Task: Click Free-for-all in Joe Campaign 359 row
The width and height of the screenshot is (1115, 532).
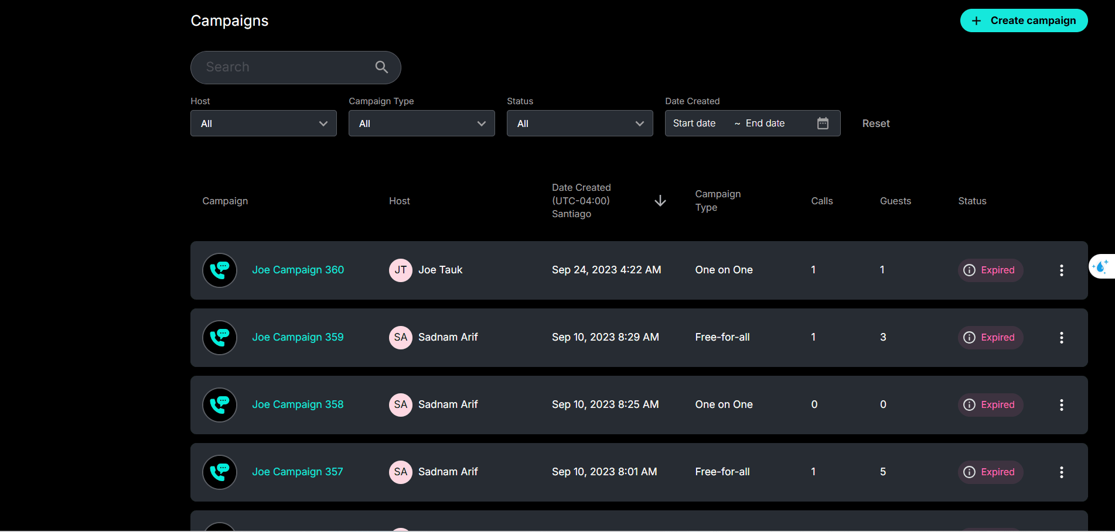Action: coord(722,337)
